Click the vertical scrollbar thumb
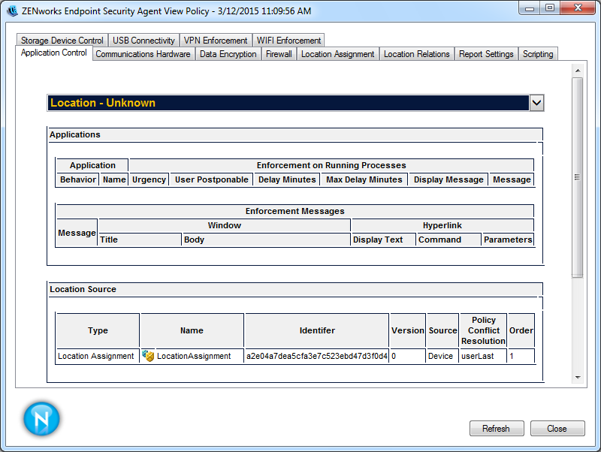The image size is (601, 452). [x=578, y=177]
